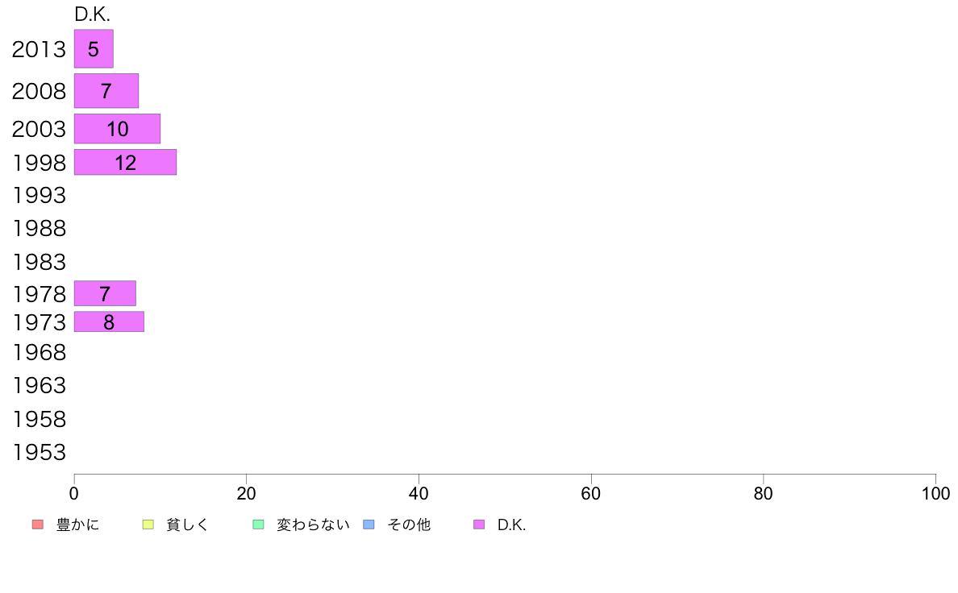Click the 変わらない legend label
958x593 pixels.
(x=313, y=525)
